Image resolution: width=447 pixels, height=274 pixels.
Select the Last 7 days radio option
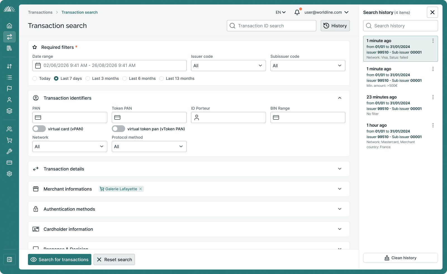pyautogui.click(x=56, y=78)
